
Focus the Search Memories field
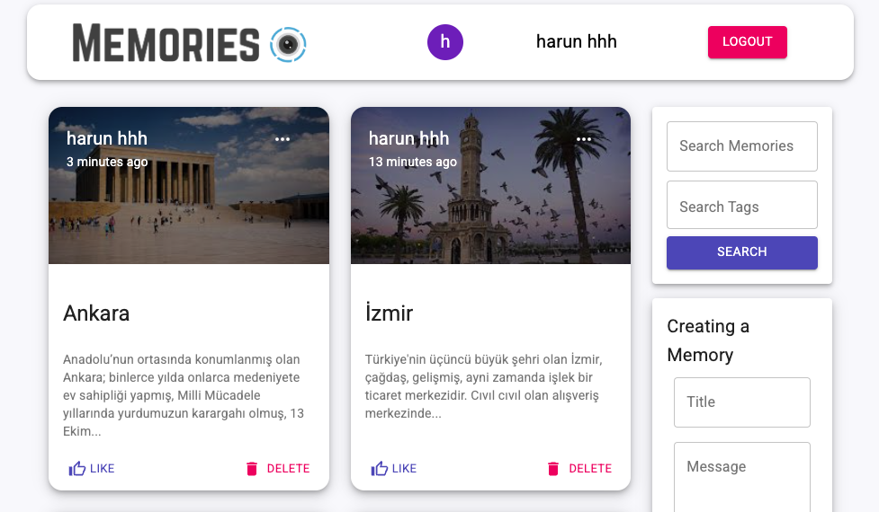point(741,146)
